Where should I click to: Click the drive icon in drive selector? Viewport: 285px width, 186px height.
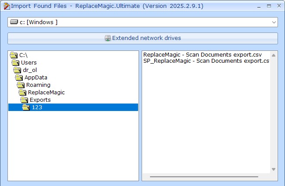[14, 22]
